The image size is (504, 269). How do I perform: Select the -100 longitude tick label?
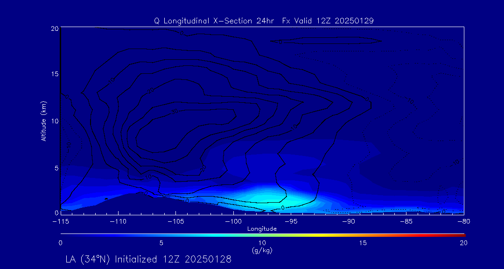coord(233,222)
